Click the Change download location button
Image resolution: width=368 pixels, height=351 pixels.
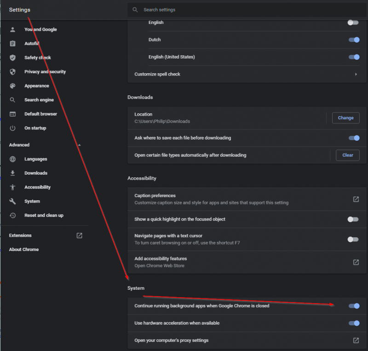point(345,118)
